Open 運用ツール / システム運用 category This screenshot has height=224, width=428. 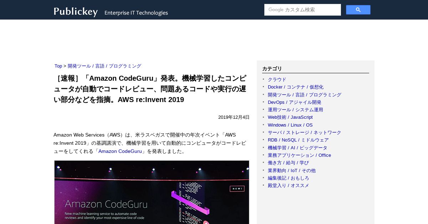coord(295,110)
